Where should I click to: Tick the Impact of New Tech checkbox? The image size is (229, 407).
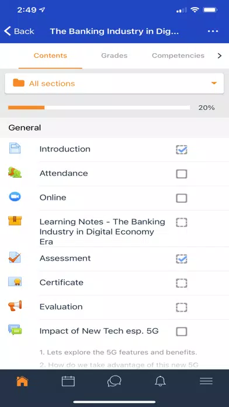[x=182, y=332]
